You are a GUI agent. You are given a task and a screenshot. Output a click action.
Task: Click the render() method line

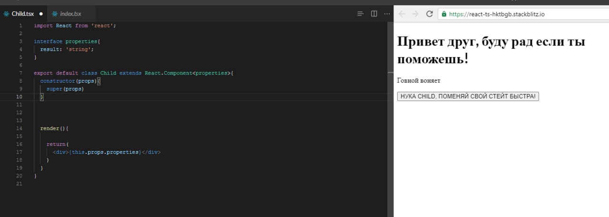pyautogui.click(x=55, y=129)
